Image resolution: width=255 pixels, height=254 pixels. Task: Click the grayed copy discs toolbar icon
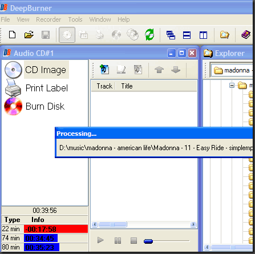click(133, 35)
